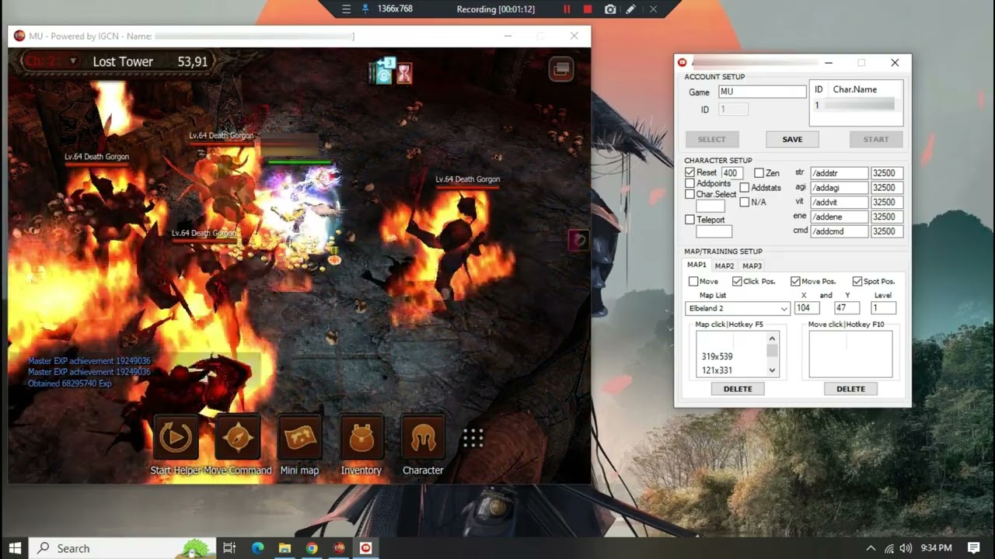Delete entry under Map click list
This screenshot has height=559, width=995.
[738, 389]
